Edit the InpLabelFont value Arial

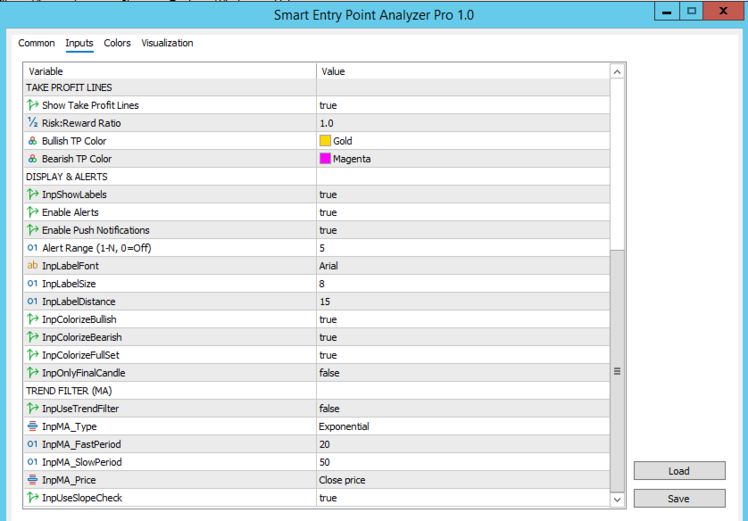462,266
